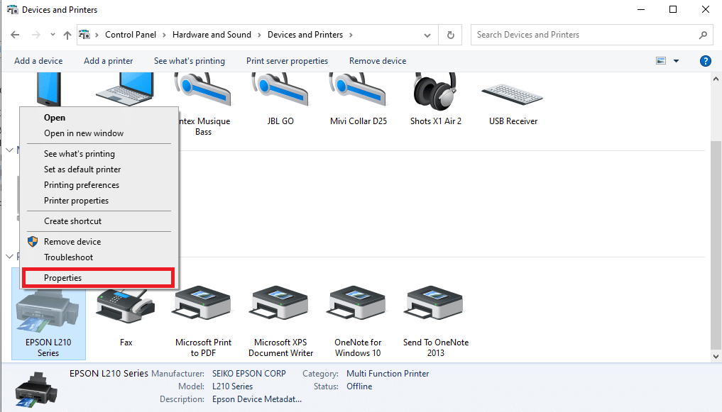Click Epson Device Metadat... description text
This screenshot has height=412, width=722.
[256, 399]
